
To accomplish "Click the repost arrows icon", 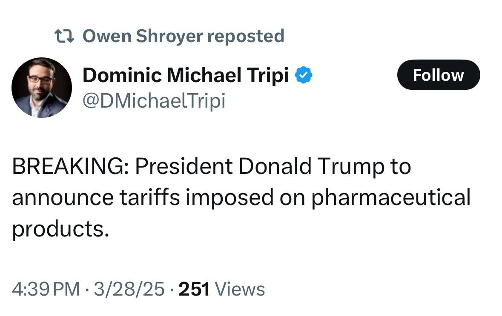I will (x=65, y=36).
